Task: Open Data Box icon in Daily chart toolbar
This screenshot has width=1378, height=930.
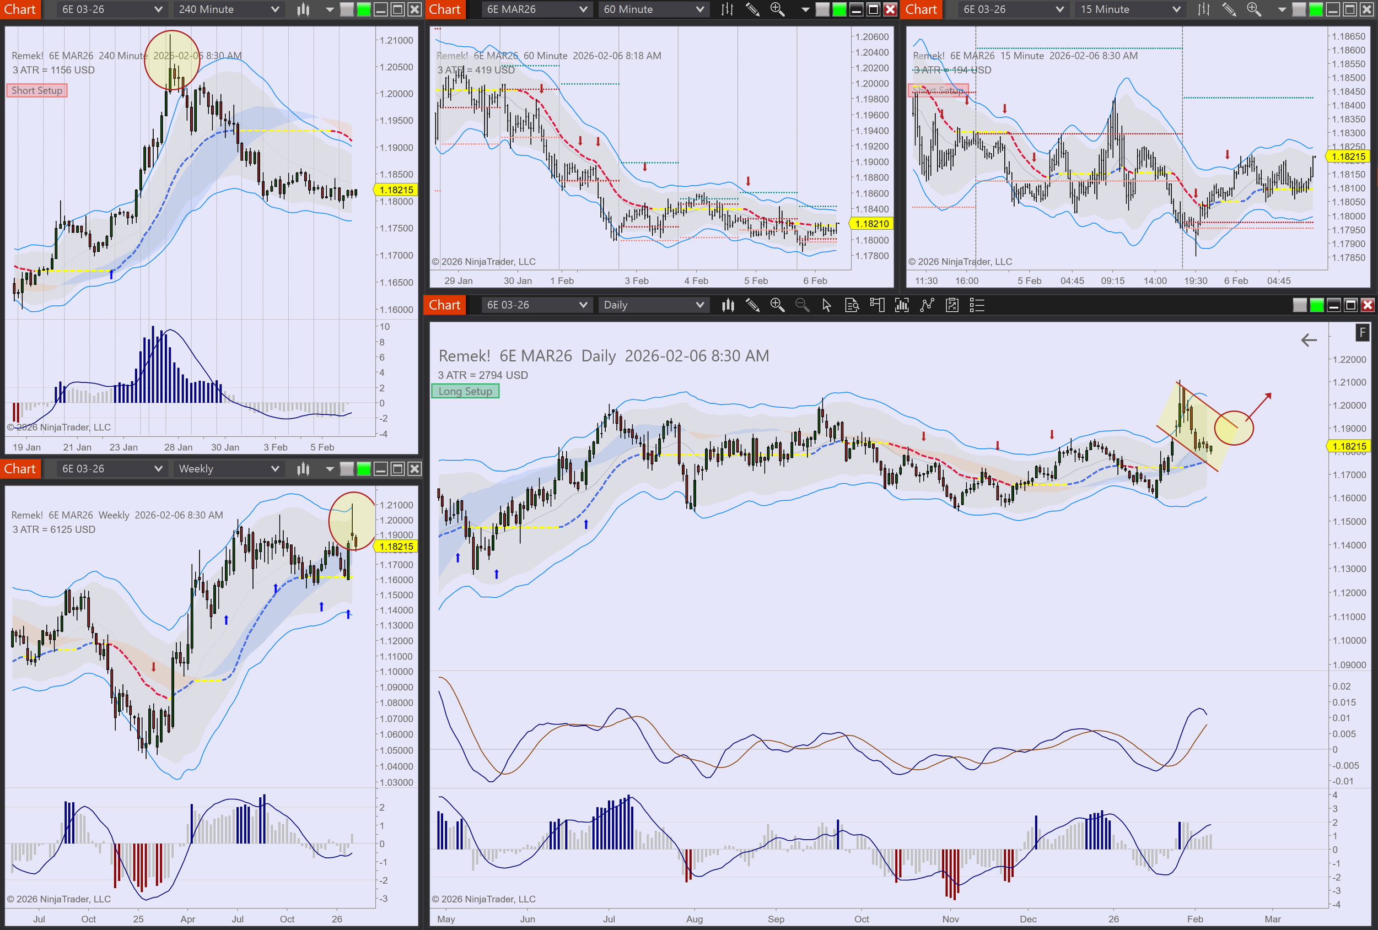Action: coord(852,305)
